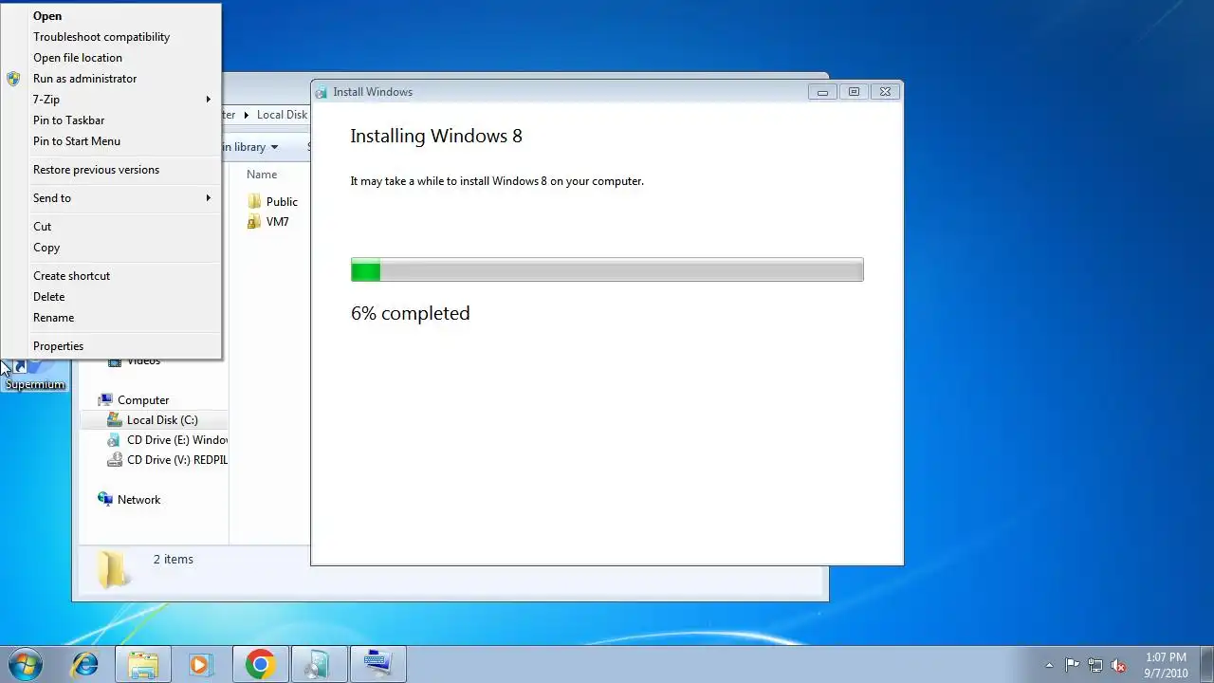The width and height of the screenshot is (1214, 683).
Task: Click the UAC shield icon in context menu
Action: [x=13, y=79]
